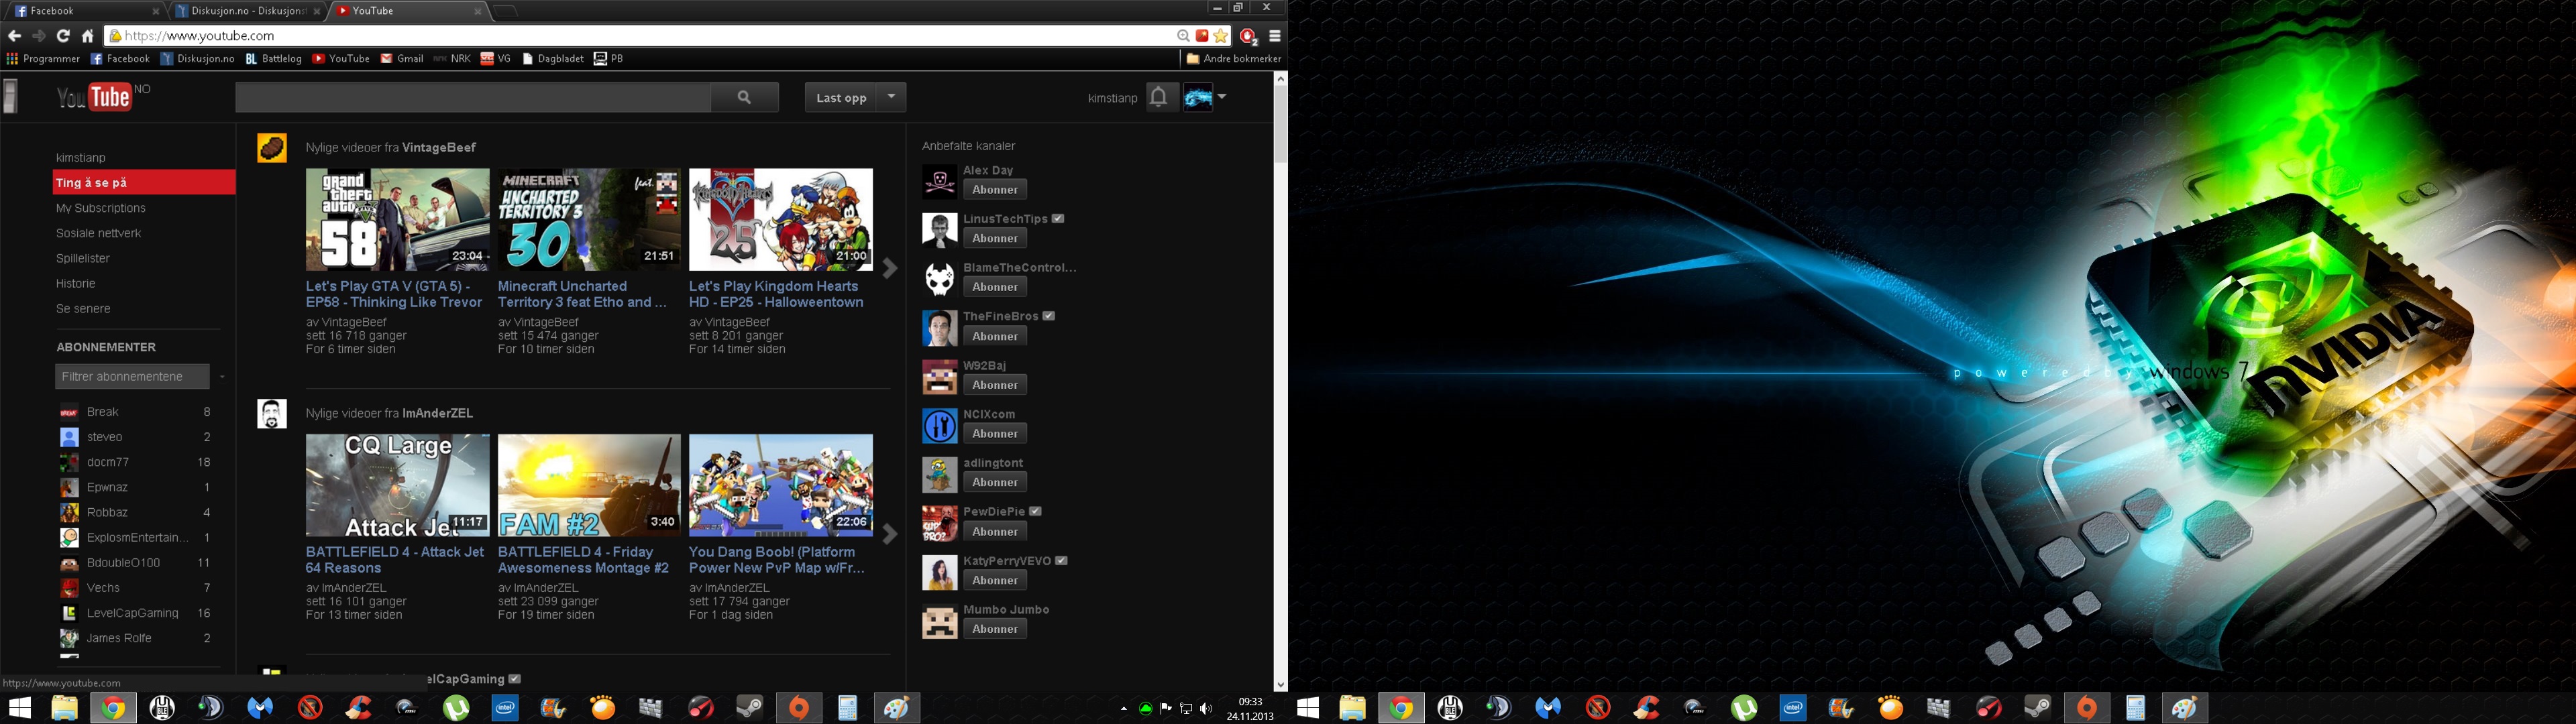Open a new tab button
Viewport: 2576px width, 724px height.
(x=506, y=11)
